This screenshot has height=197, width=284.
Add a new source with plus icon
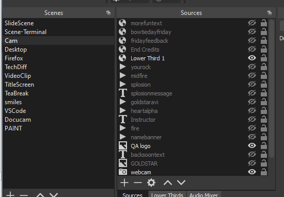[x=124, y=183]
